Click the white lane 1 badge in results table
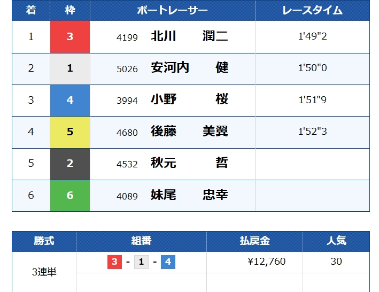This screenshot has height=292, width=379. pyautogui.click(x=70, y=68)
